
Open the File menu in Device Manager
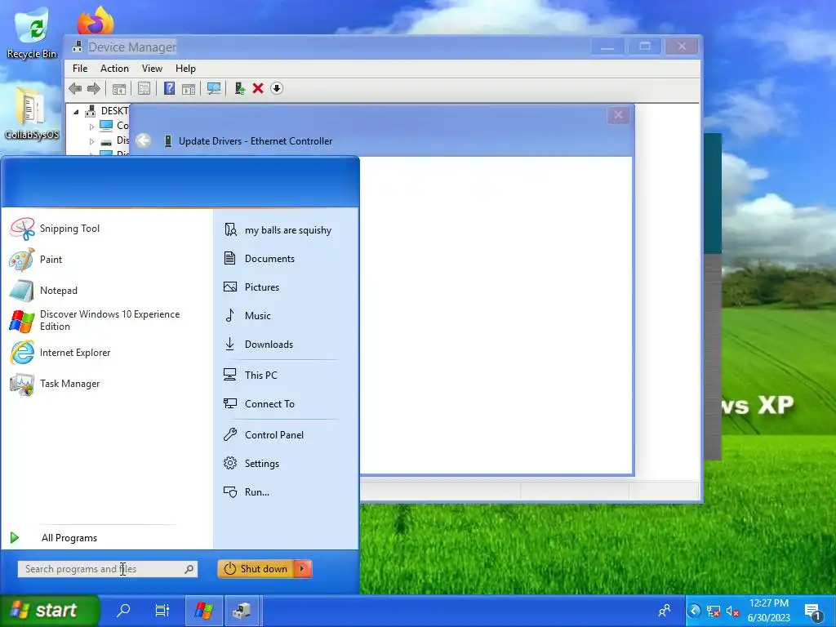[x=80, y=69]
